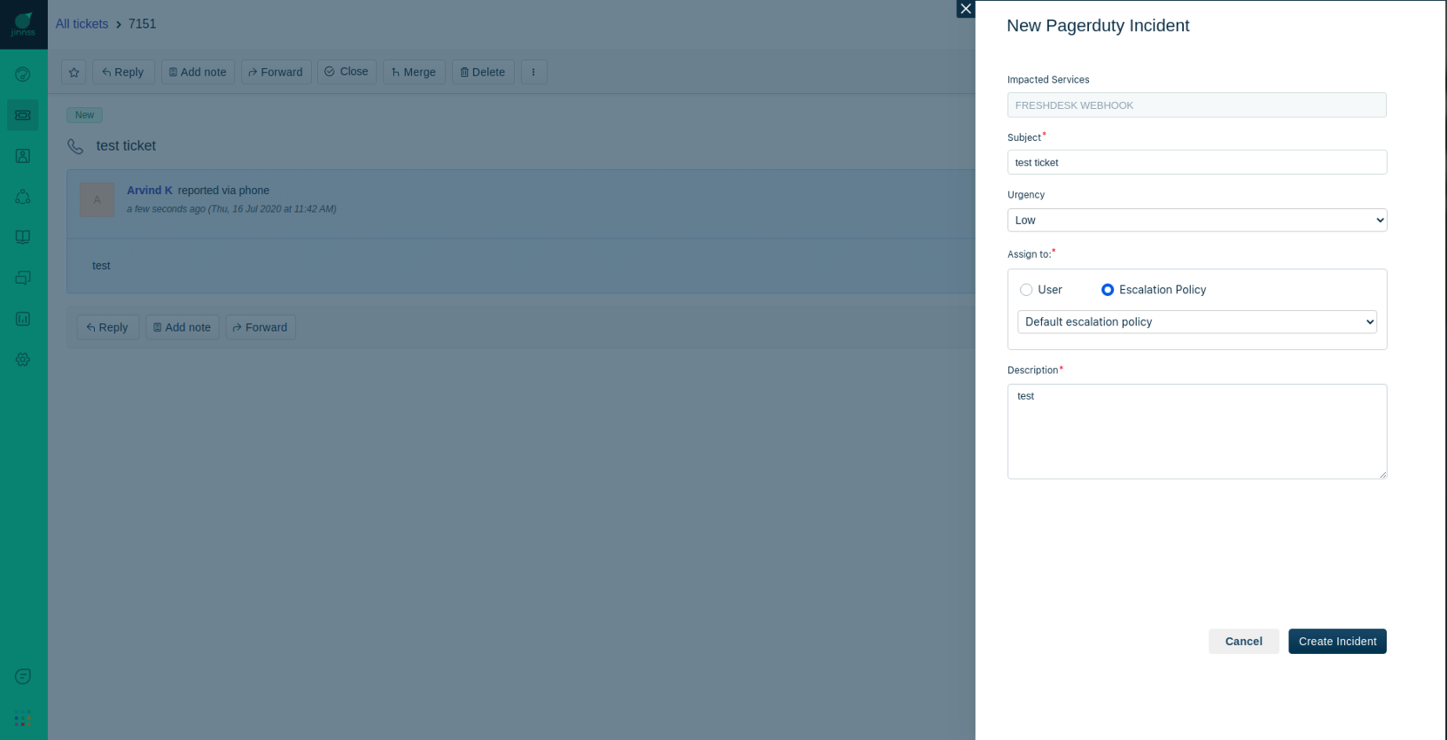Click the phone icon beside test ticket
The width and height of the screenshot is (1447, 740).
tap(76, 146)
